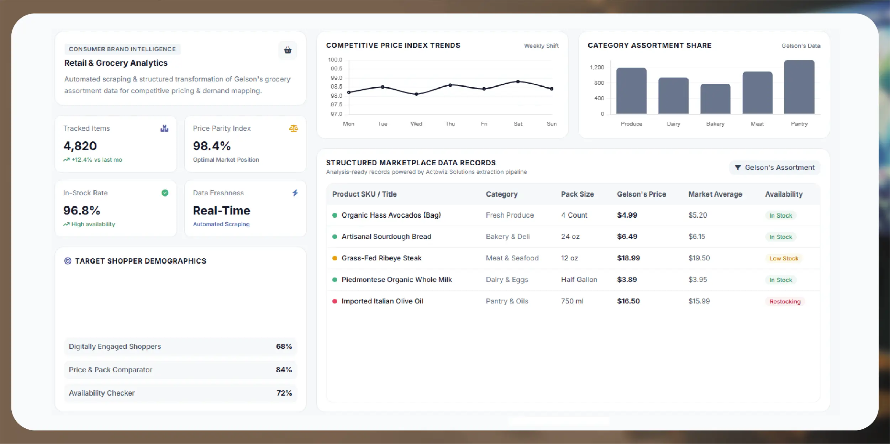Click the green status dot for Organic Hass Avocados

tap(335, 215)
